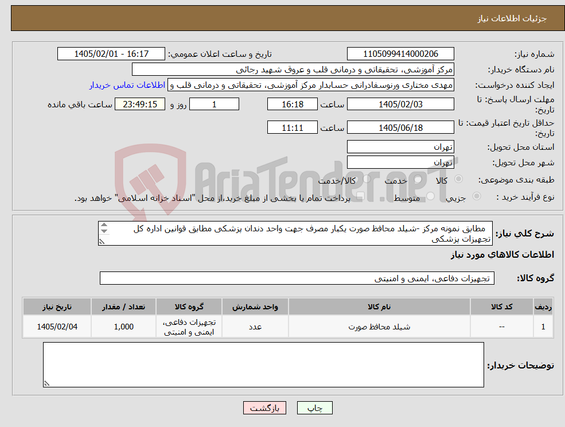Select the جزیی purchase type radio
This screenshot has width=565, height=427.
(476, 196)
